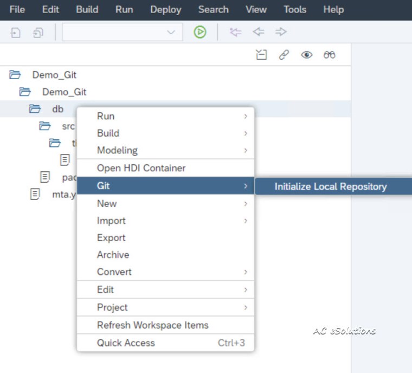The height and width of the screenshot is (373, 412).
Task: Click Refresh Workspace Items
Action: (x=152, y=325)
